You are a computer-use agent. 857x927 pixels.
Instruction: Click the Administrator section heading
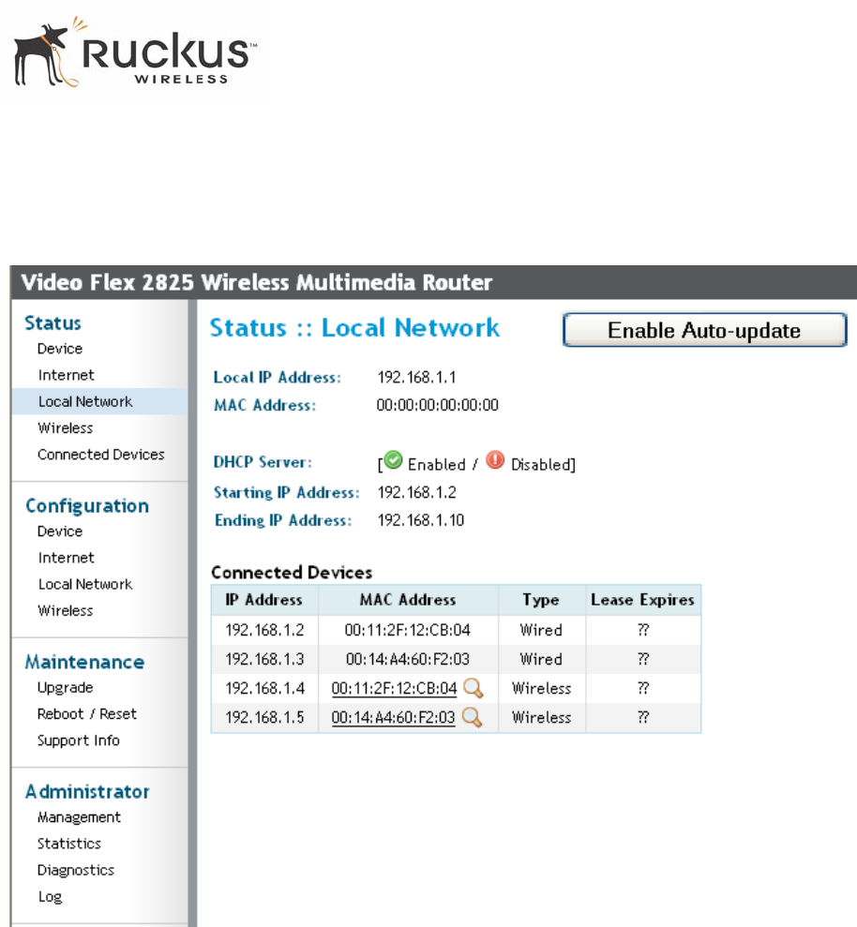(87, 792)
